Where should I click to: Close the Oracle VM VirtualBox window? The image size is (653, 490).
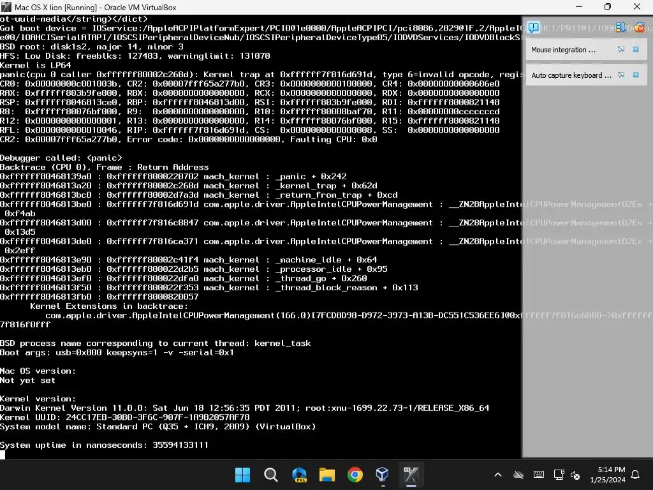point(637,7)
